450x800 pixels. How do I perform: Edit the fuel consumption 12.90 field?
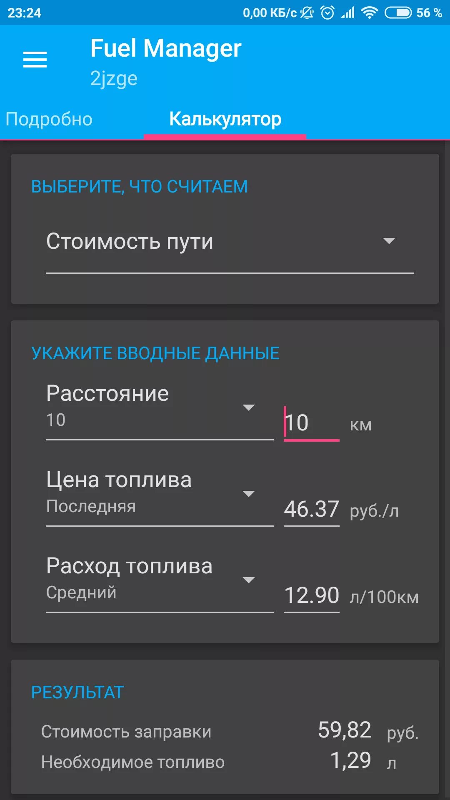311,595
